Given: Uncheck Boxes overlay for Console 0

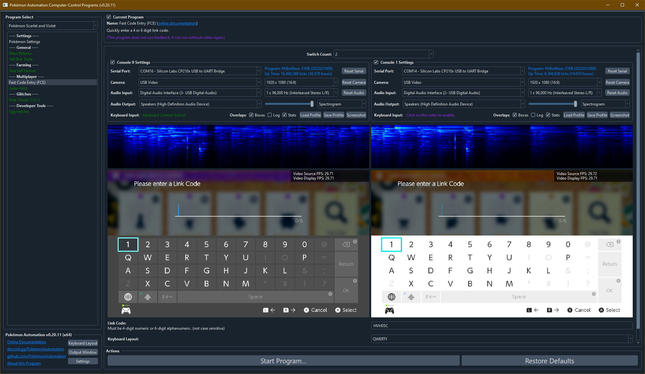Looking at the screenshot, I should pos(251,115).
